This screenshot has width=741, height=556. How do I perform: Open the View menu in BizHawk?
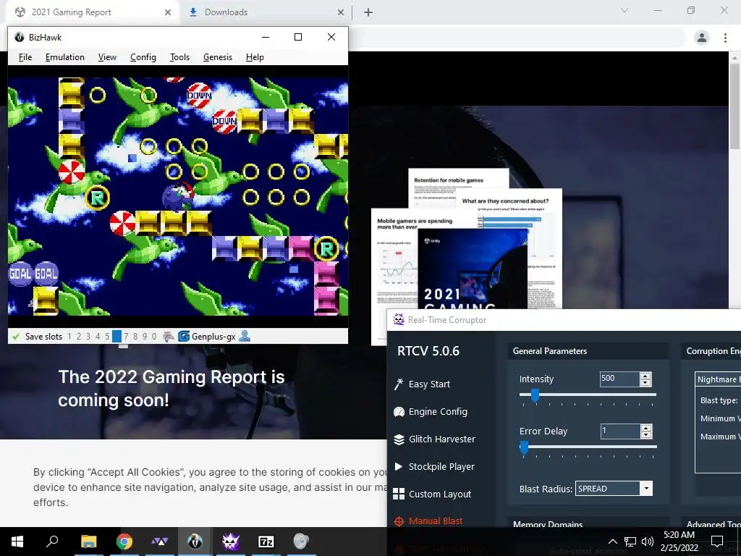click(107, 57)
